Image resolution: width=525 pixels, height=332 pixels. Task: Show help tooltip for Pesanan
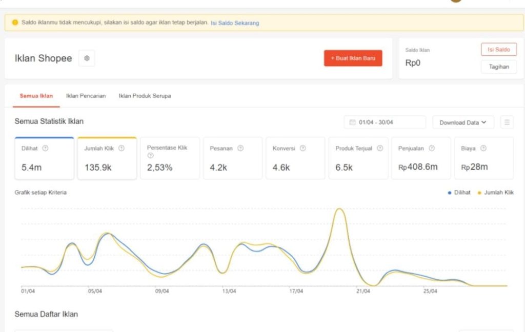[x=240, y=148]
